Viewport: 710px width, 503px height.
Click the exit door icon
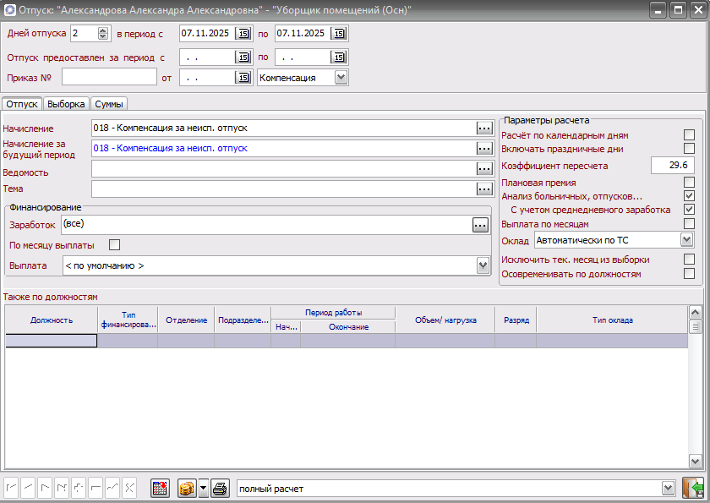point(693,489)
